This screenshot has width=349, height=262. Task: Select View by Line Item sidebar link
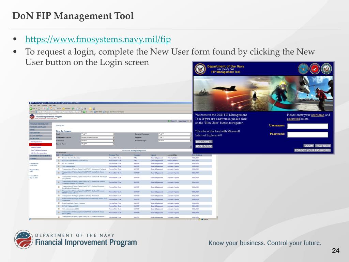tap(36, 142)
